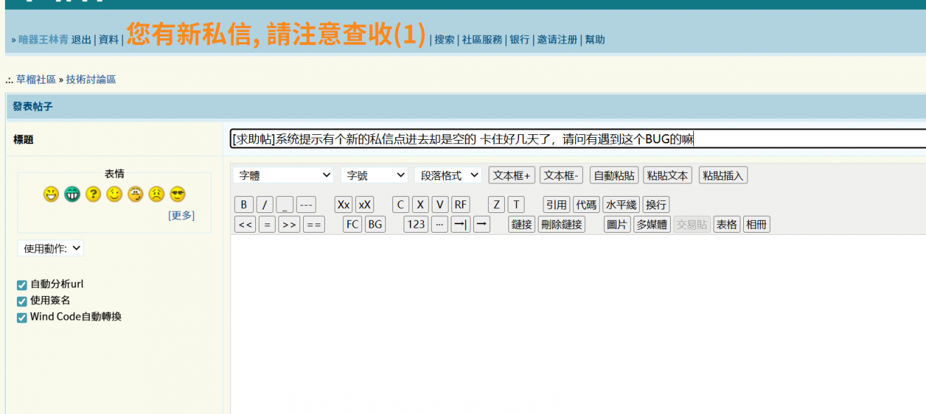Insert the question mark emoticon
The image size is (926, 414).
(x=93, y=195)
